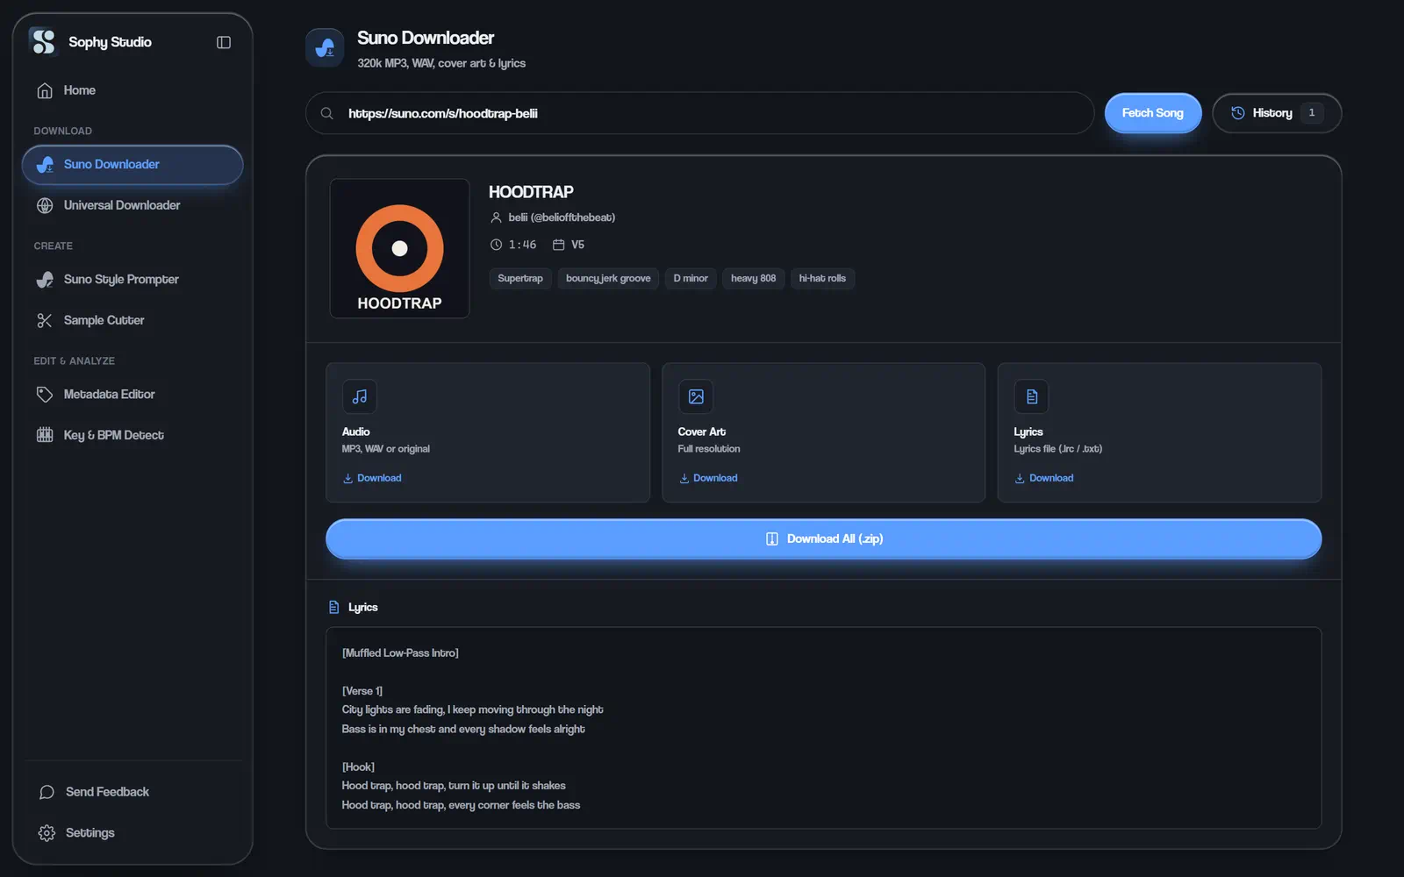This screenshot has width=1404, height=877.
Task: Download the Cover Art
Action: pyautogui.click(x=708, y=478)
